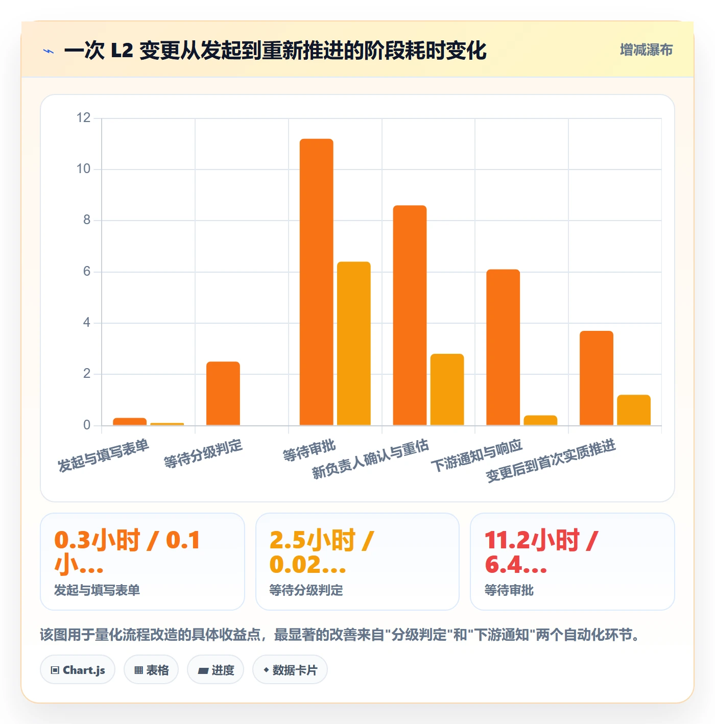Screen dimensions: 715x724
Task: Click the yellow bar for 等待审批
Action: 354,344
